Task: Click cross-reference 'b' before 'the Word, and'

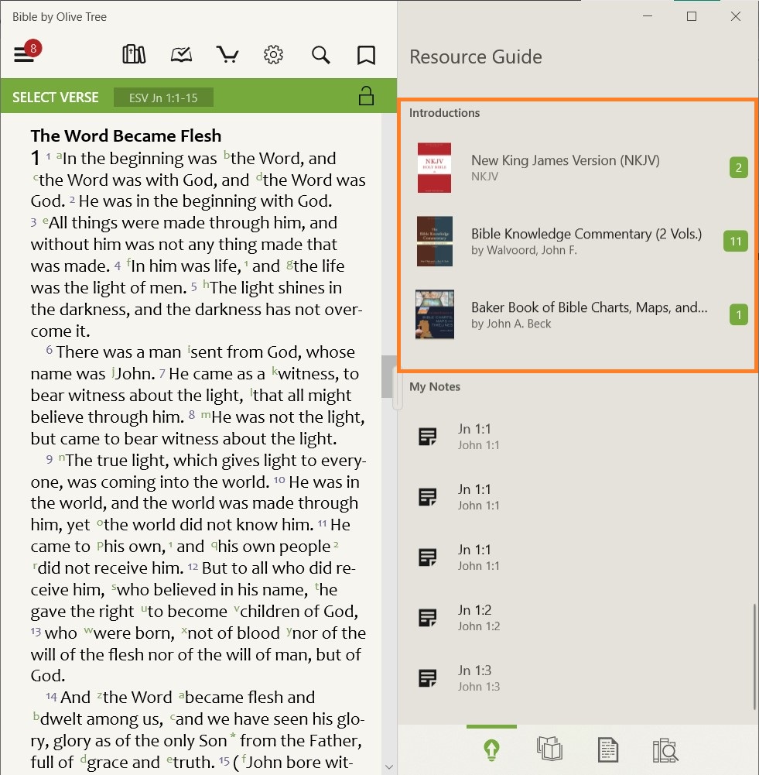Action: tap(227, 155)
